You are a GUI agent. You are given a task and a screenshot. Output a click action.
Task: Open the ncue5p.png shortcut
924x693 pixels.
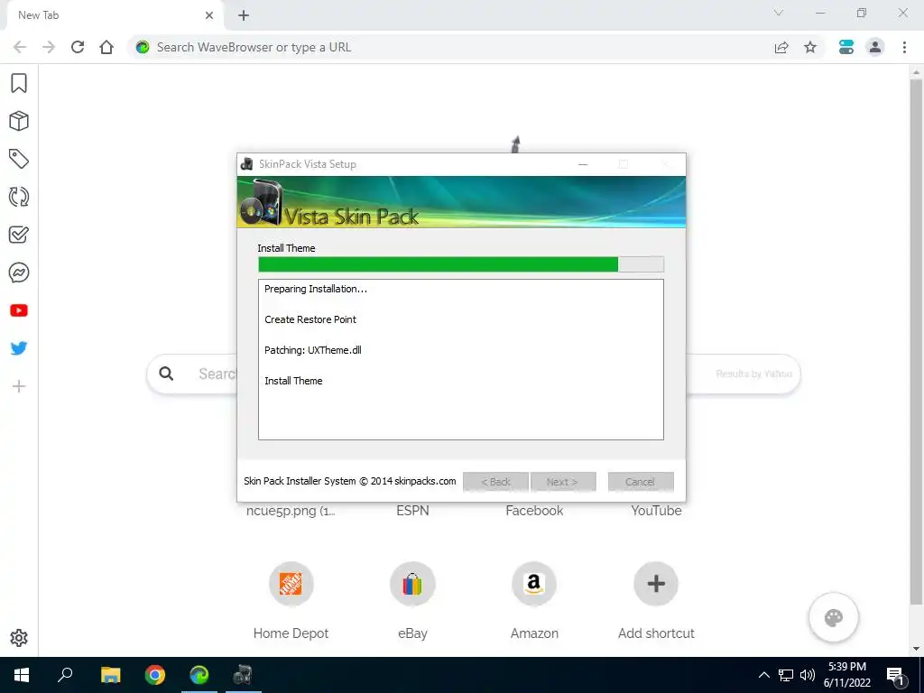pos(291,511)
